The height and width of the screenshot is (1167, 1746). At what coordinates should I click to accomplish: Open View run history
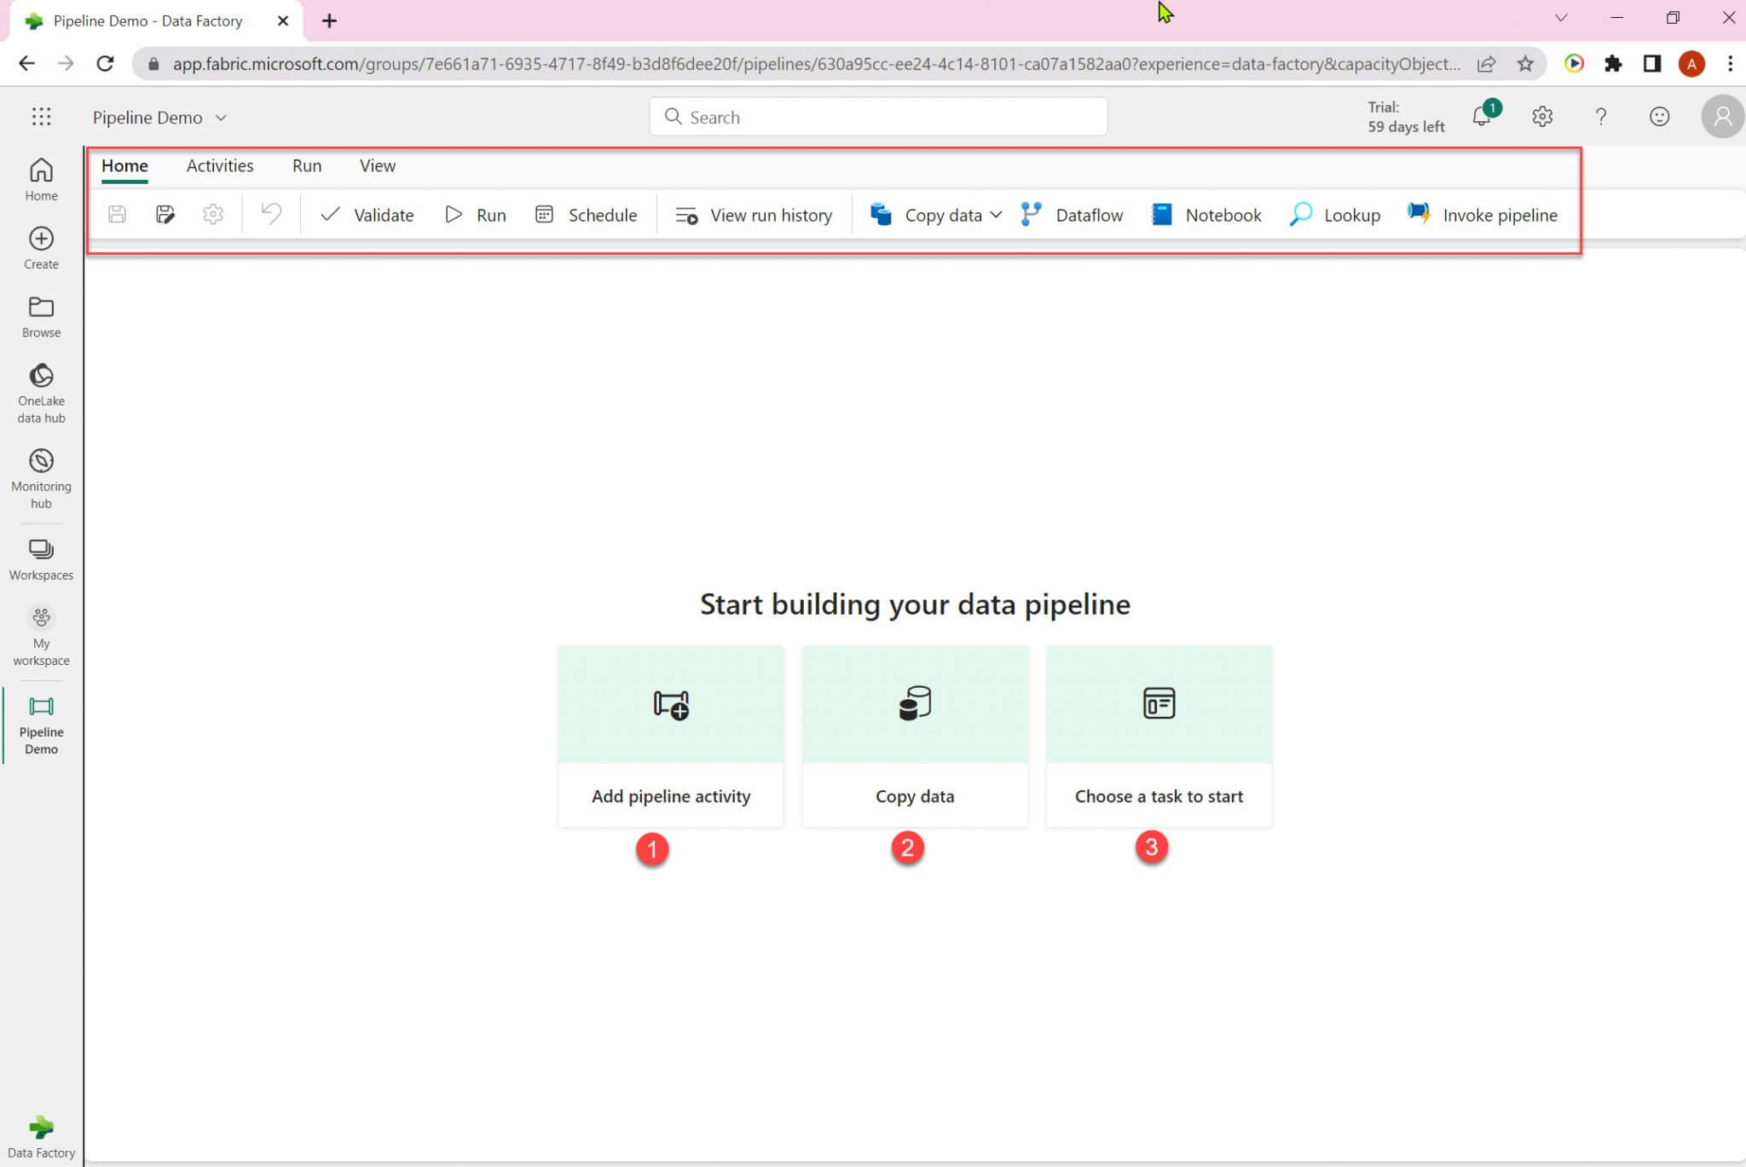pyautogui.click(x=754, y=215)
